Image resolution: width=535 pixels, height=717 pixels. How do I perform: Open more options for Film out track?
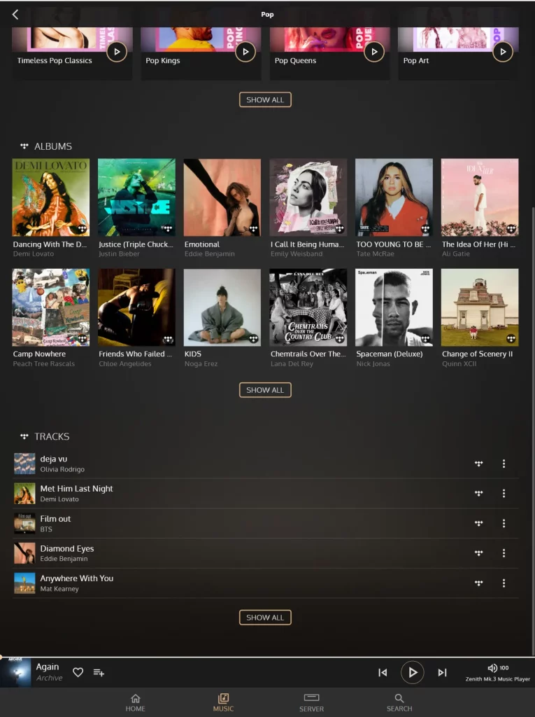point(504,523)
